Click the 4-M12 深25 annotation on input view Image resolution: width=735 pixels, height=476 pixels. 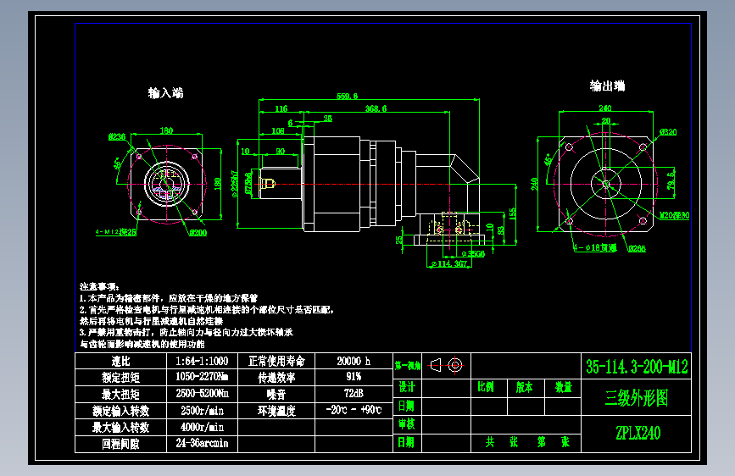[x=116, y=232]
